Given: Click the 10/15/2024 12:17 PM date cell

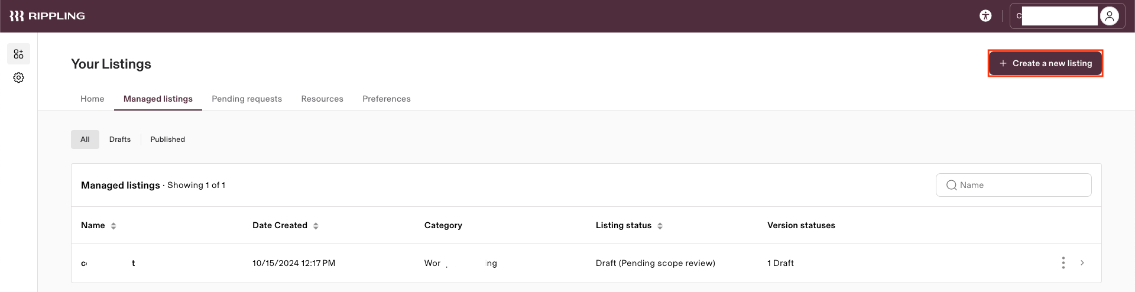Looking at the screenshot, I should coord(294,263).
